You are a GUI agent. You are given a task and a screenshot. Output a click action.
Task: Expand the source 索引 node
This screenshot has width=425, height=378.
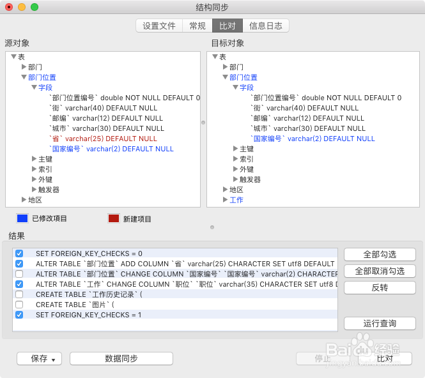pos(34,169)
